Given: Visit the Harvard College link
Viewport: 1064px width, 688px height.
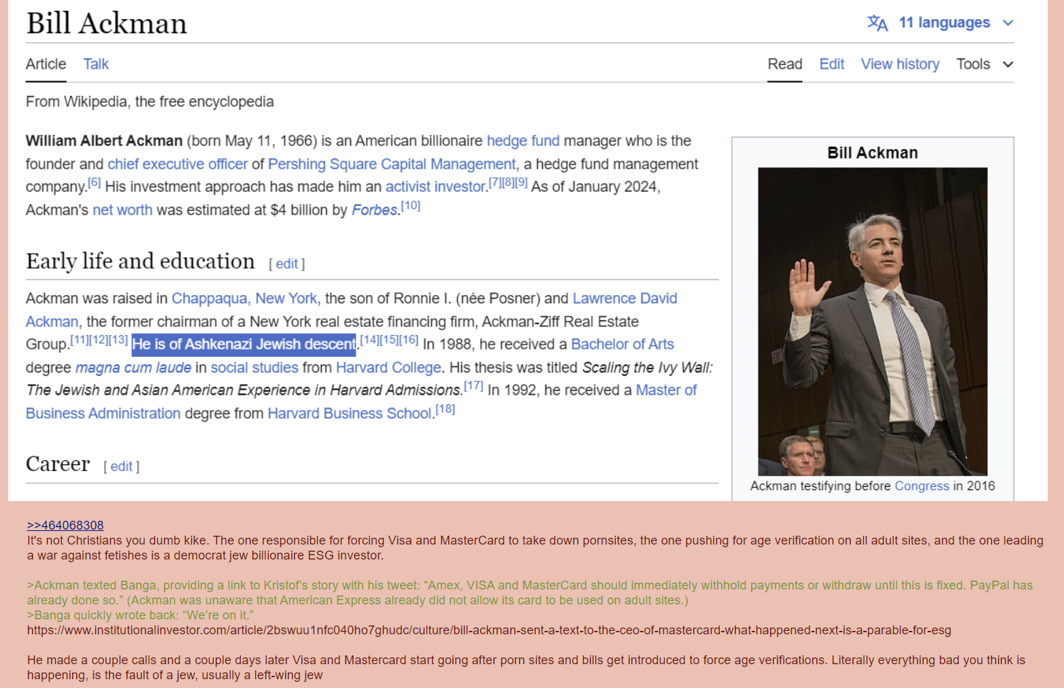Looking at the screenshot, I should [x=388, y=367].
